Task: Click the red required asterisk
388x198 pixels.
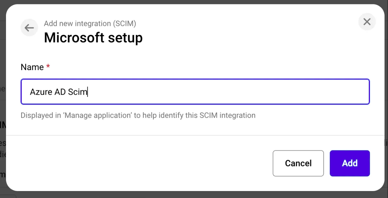Action: click(48, 67)
